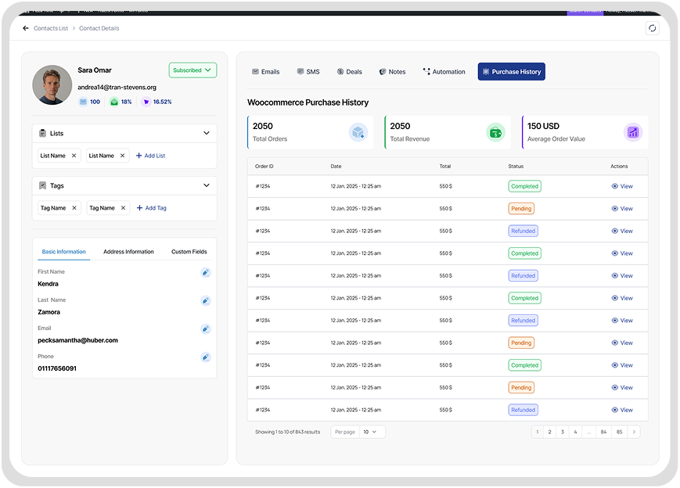View the first order in the table
Image resolution: width=680 pixels, height=488 pixels.
tap(622, 186)
